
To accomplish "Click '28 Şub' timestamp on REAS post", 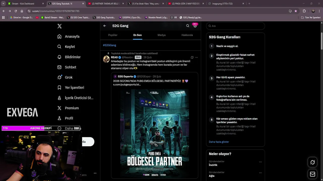I will [147, 57].
